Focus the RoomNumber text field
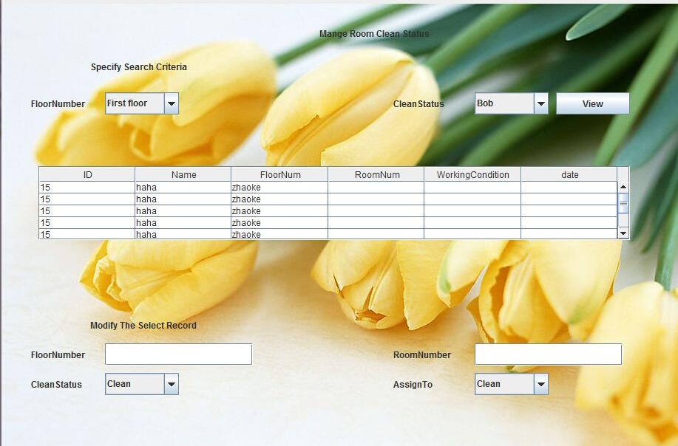Image resolution: width=678 pixels, height=446 pixels. 548,354
